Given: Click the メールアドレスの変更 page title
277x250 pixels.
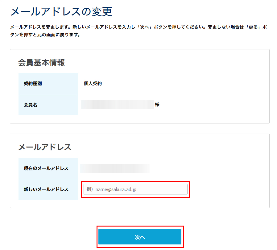Looking at the screenshot, I should [x=61, y=12].
